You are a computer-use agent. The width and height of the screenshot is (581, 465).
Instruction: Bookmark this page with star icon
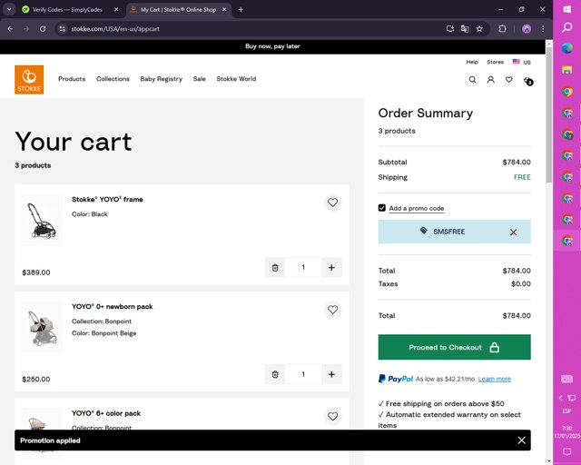pos(479,29)
